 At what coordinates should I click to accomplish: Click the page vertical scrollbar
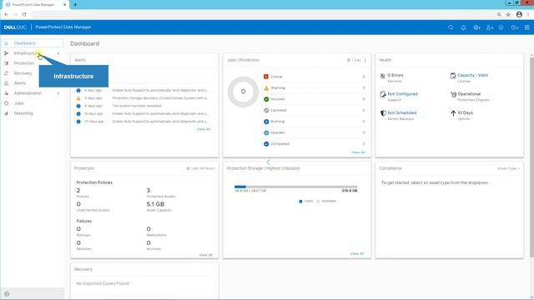(x=531, y=157)
